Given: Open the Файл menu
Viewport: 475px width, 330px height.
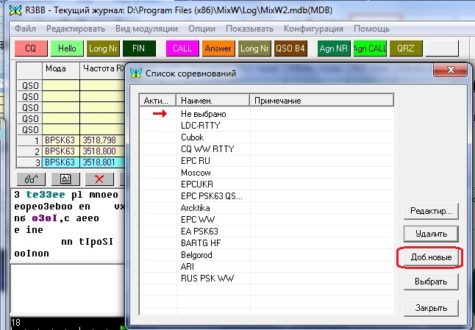Looking at the screenshot, I should coord(25,27).
